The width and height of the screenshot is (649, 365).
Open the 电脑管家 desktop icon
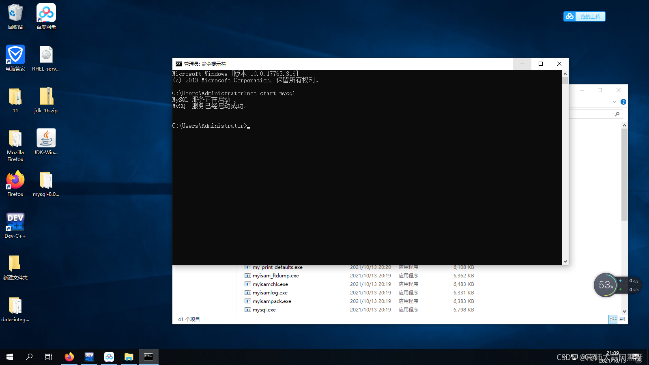[15, 58]
